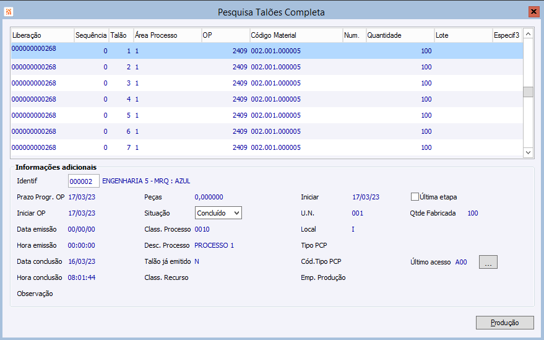Click the Talão column header
The height and width of the screenshot is (340, 544).
tap(121, 35)
